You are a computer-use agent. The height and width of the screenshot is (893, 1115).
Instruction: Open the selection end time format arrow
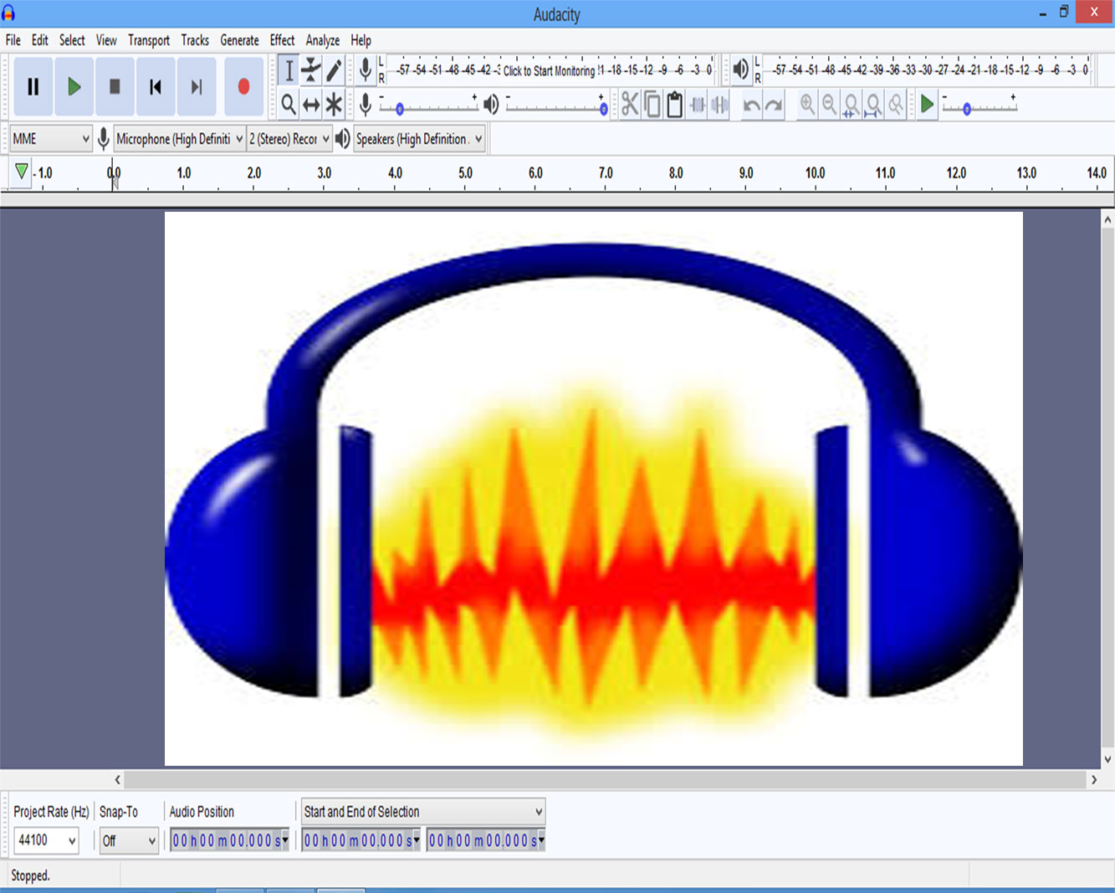click(541, 839)
